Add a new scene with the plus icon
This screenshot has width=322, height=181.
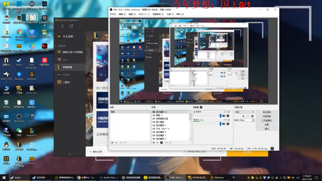coord(112,143)
